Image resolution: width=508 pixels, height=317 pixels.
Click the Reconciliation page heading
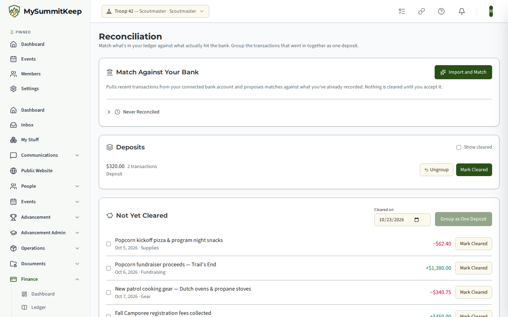point(131,36)
